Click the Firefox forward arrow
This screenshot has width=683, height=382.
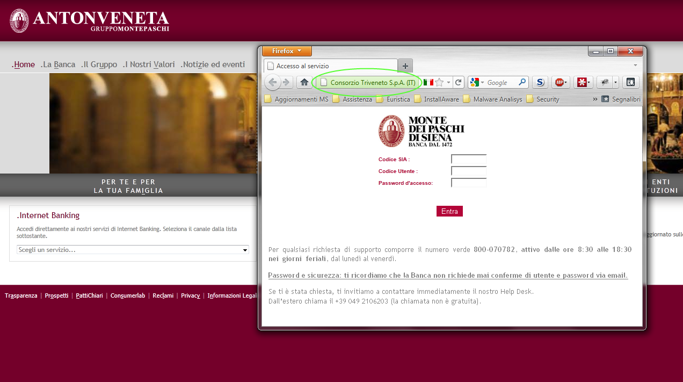pyautogui.click(x=286, y=82)
